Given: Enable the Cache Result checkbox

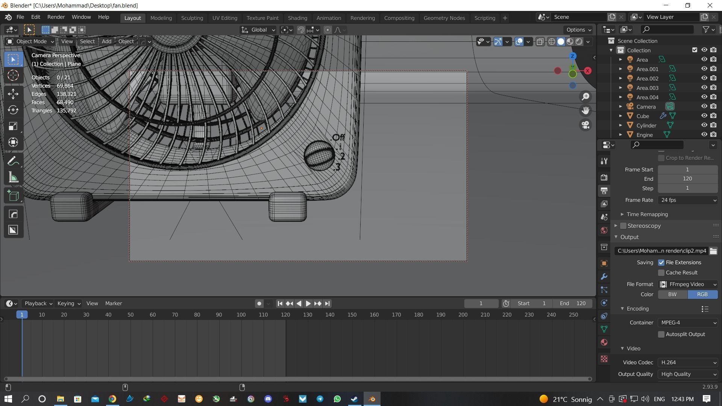Looking at the screenshot, I should (661, 273).
